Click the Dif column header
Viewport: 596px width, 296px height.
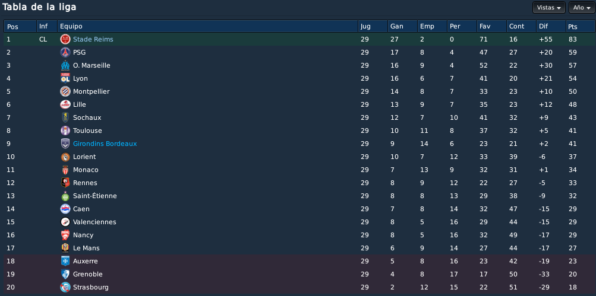[x=551, y=26]
